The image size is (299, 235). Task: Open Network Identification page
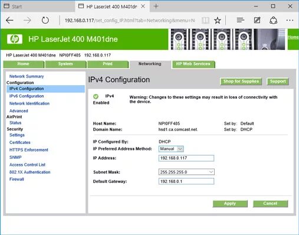(x=29, y=103)
